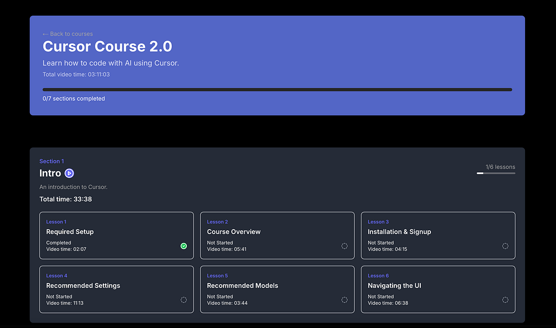
Task: Click 0/7 sections completed text
Action: pyautogui.click(x=74, y=98)
